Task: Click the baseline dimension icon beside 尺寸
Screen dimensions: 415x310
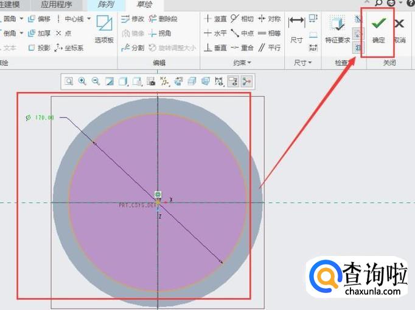Action: [x=313, y=35]
